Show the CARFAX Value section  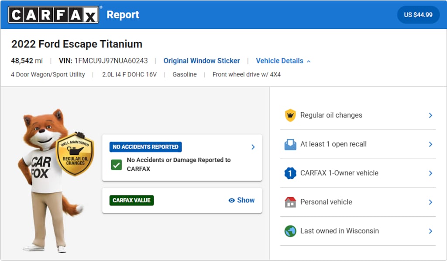click(245, 200)
